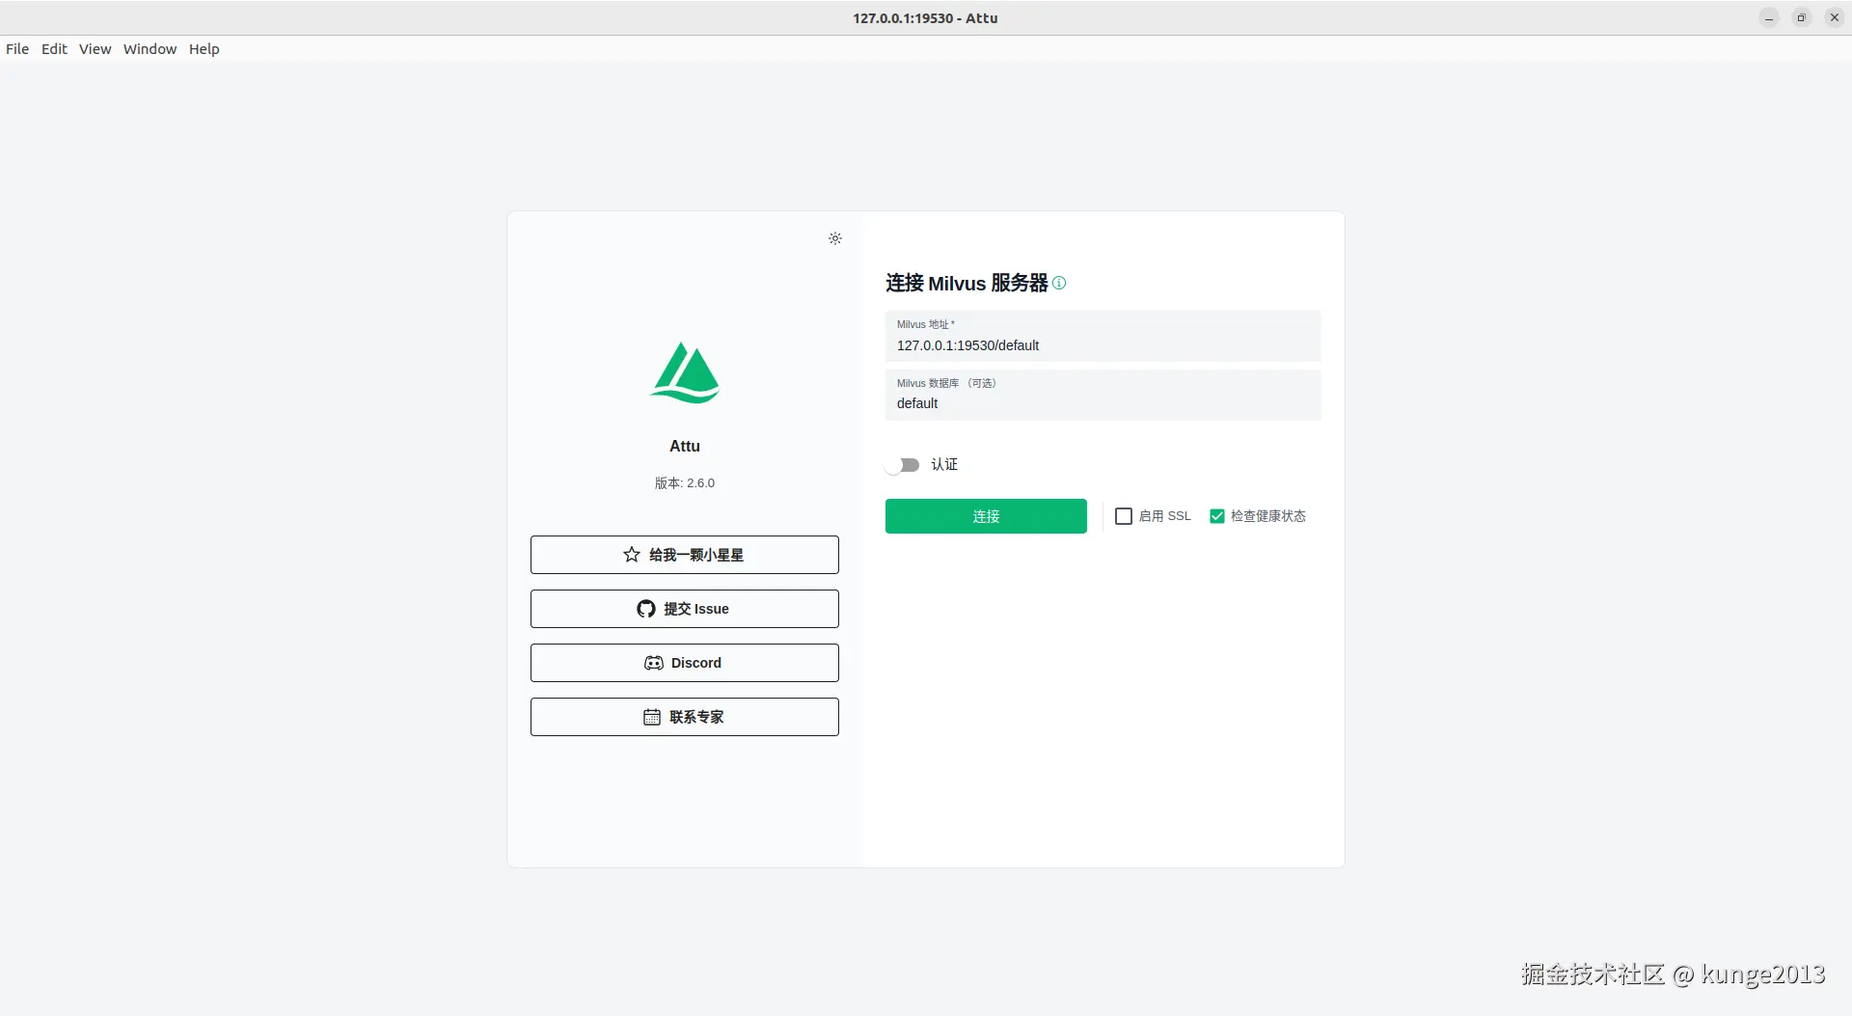Toggle the light/dark theme sun icon

pos(835,238)
